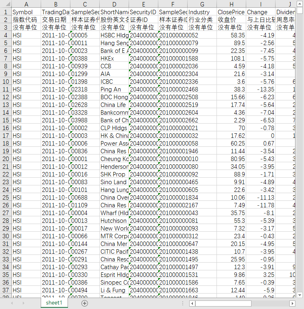Image resolution: width=304 pixels, height=309 pixels.
Task: Click the cell containing 交易日期
Action: point(55,20)
